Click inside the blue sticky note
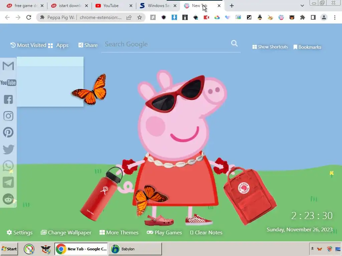 click(x=50, y=82)
